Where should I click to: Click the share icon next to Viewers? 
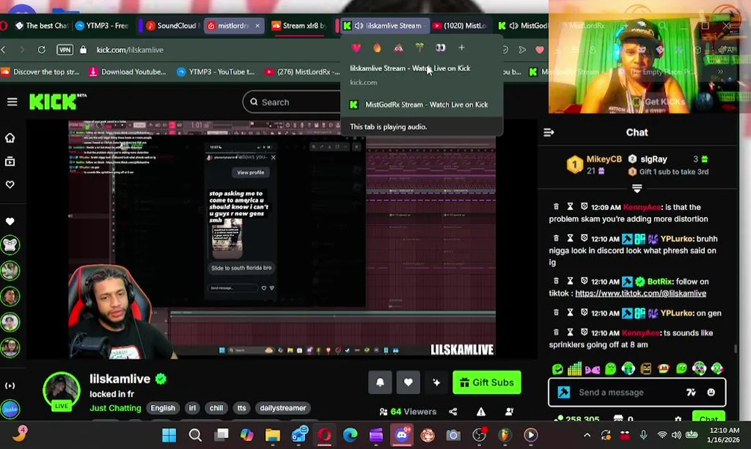pyautogui.click(x=453, y=412)
